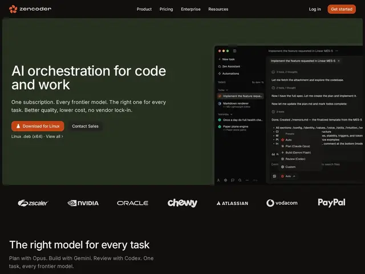The width and height of the screenshot is (365, 274).
Task: Select the Paper plane engine task
Action: [241, 128]
